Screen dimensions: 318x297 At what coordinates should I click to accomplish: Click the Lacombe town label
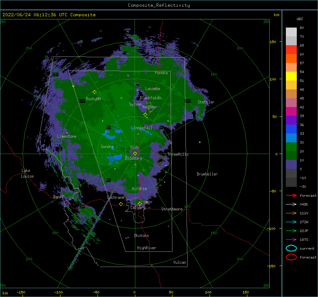153,89
